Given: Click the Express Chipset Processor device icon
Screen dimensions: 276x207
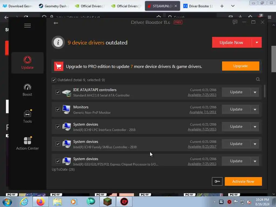Looking at the screenshot, I should pos(67,161).
